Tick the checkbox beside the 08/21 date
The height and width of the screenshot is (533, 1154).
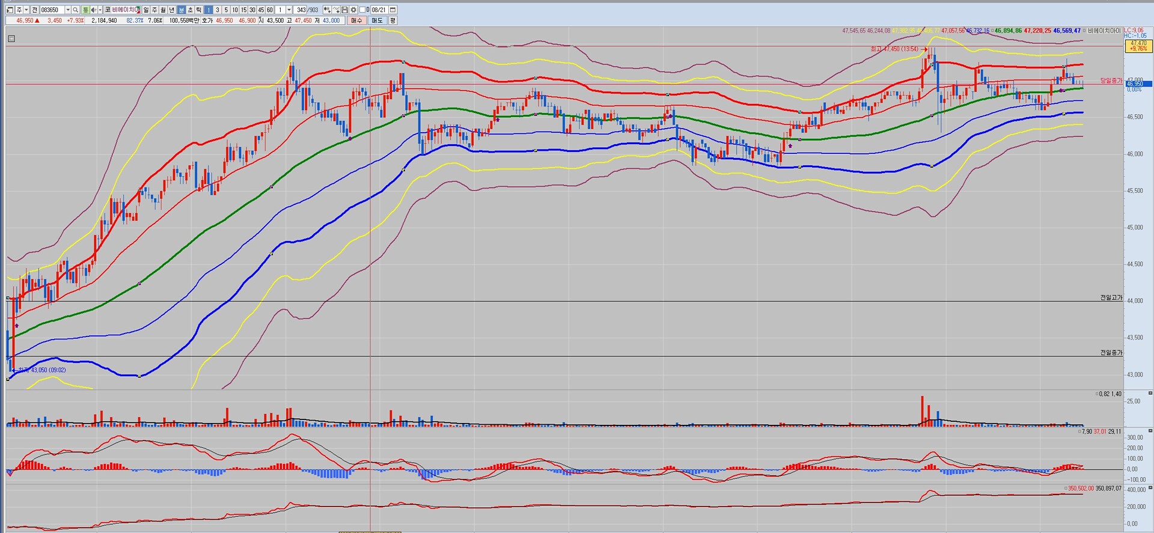click(x=362, y=10)
